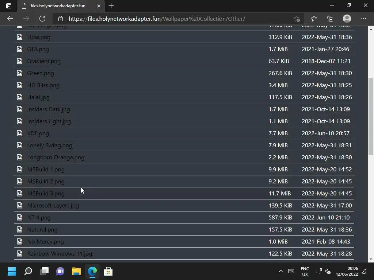Image resolution: width=374 pixels, height=280 pixels.
Task: Switch ENG US input language
Action: [x=305, y=271]
